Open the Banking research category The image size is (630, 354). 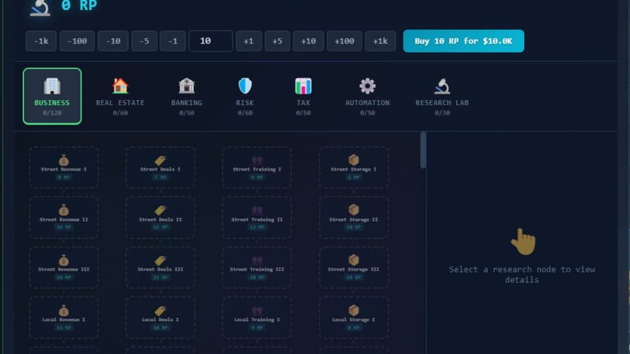click(187, 96)
